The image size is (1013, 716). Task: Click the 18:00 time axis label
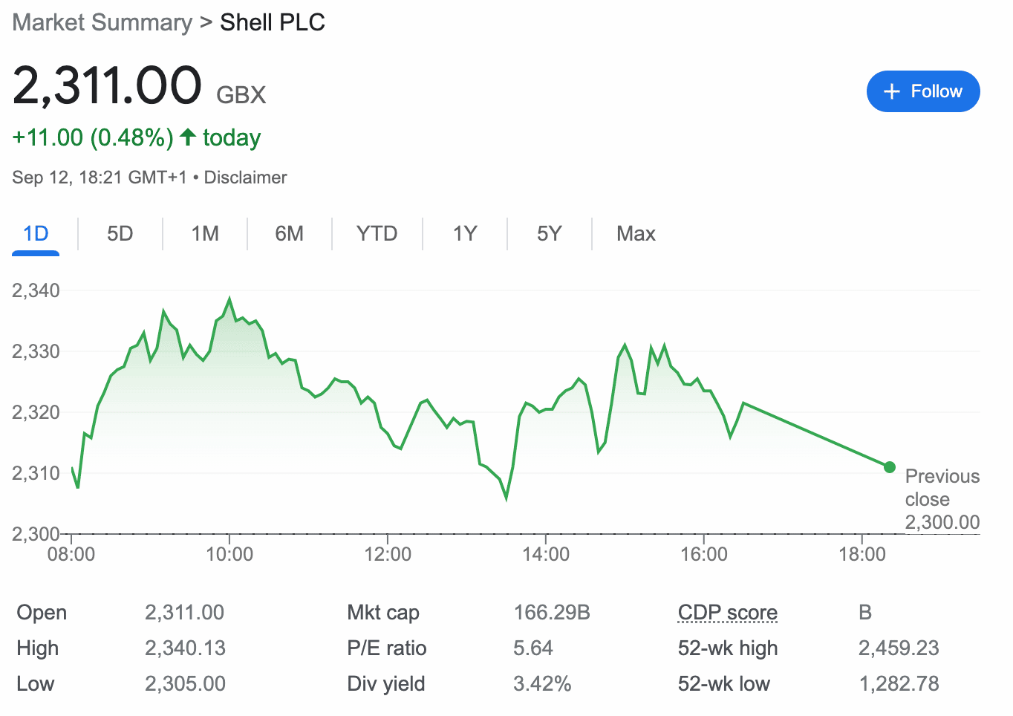[x=862, y=554]
